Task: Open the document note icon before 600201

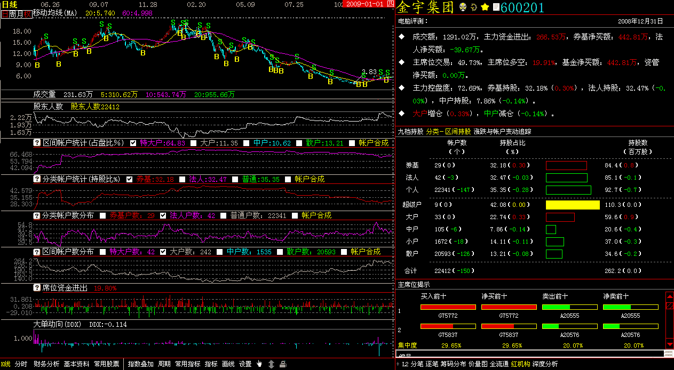Action: point(496,7)
